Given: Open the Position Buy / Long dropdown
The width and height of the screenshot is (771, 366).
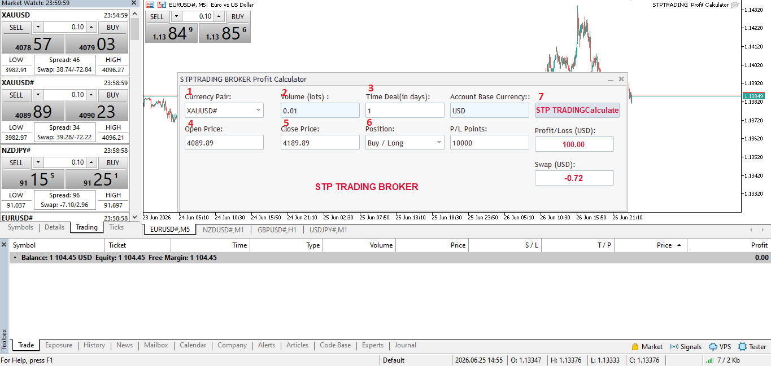Looking at the screenshot, I should click(439, 143).
